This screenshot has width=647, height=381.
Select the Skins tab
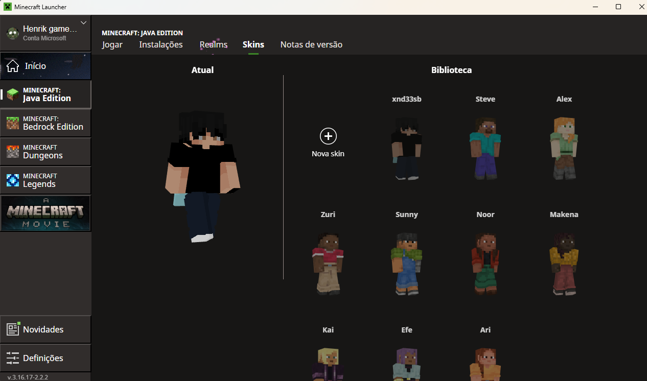[x=253, y=44]
